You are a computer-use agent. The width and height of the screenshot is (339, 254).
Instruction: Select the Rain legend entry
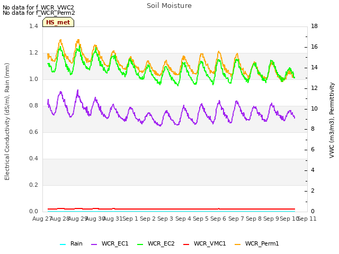click(72, 243)
